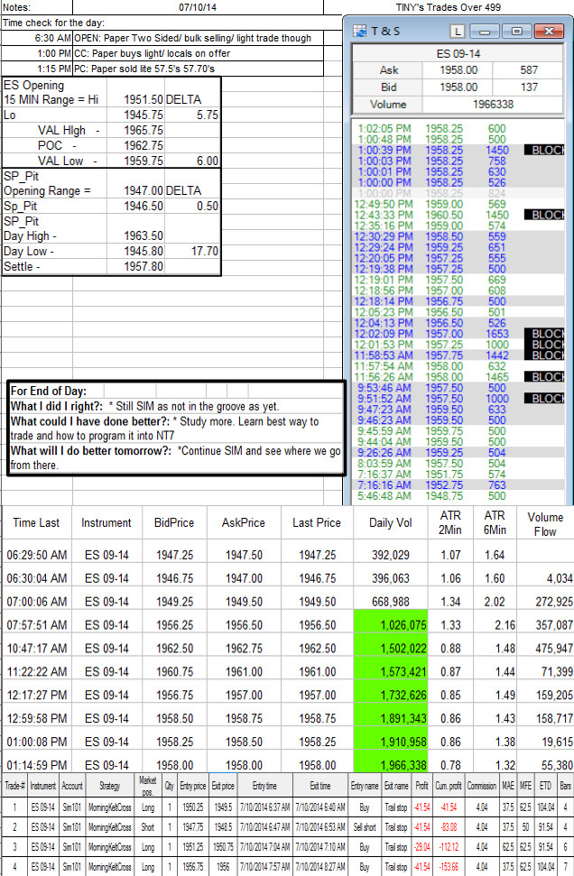Click the SP_Pit Day High value 1963.50
Screen dimensions: 574x876
coord(143,235)
